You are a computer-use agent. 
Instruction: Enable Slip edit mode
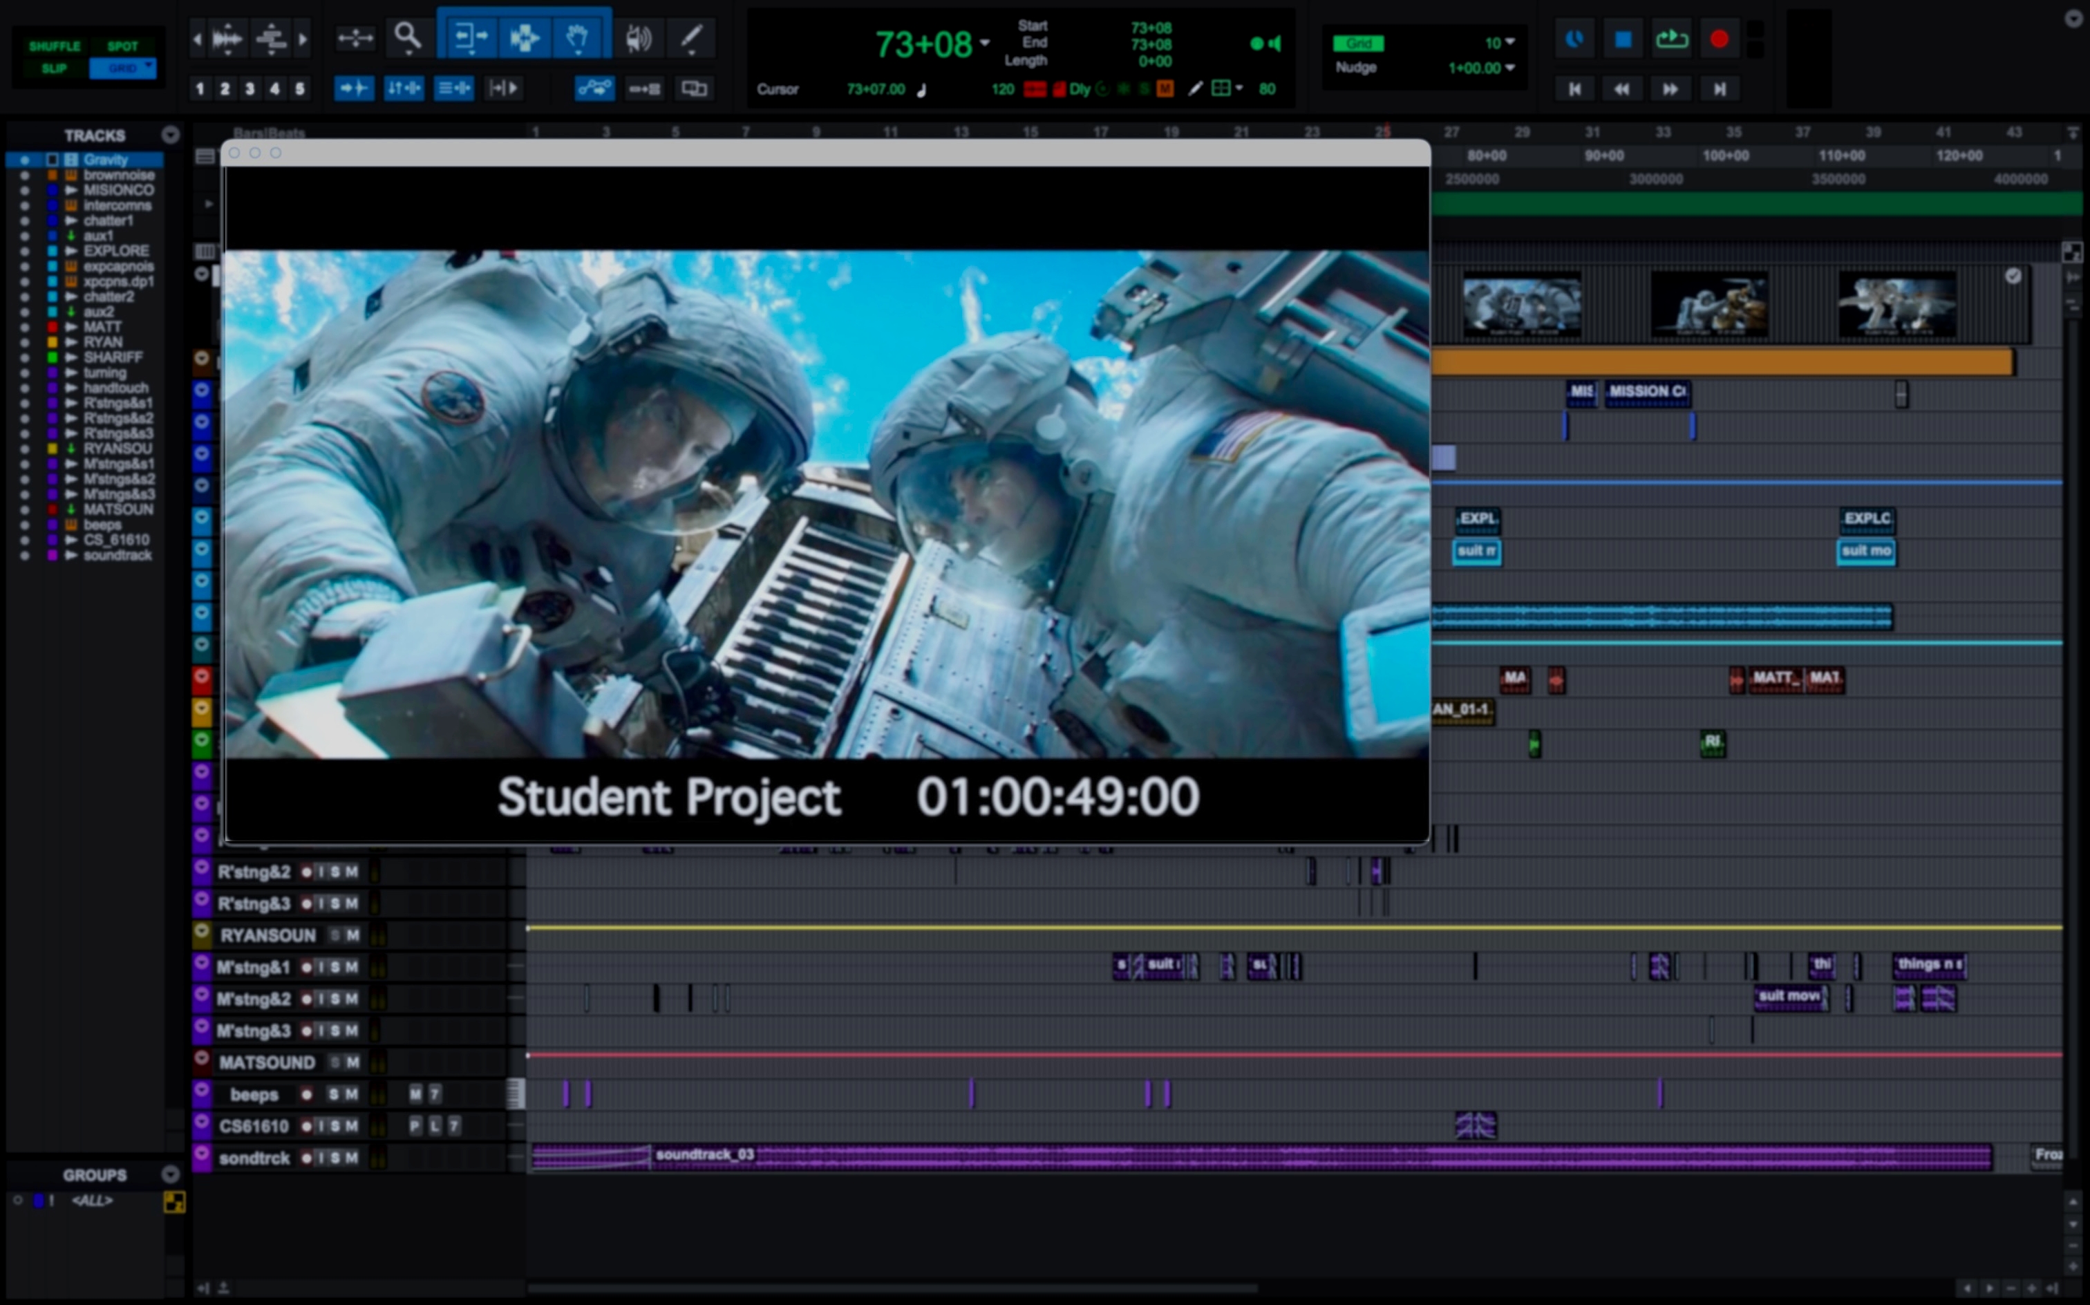click(55, 68)
